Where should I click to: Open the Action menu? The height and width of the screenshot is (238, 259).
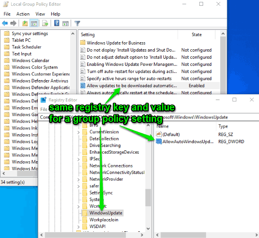23,14
